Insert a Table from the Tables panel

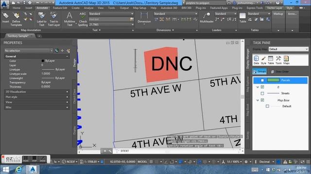click(242, 18)
